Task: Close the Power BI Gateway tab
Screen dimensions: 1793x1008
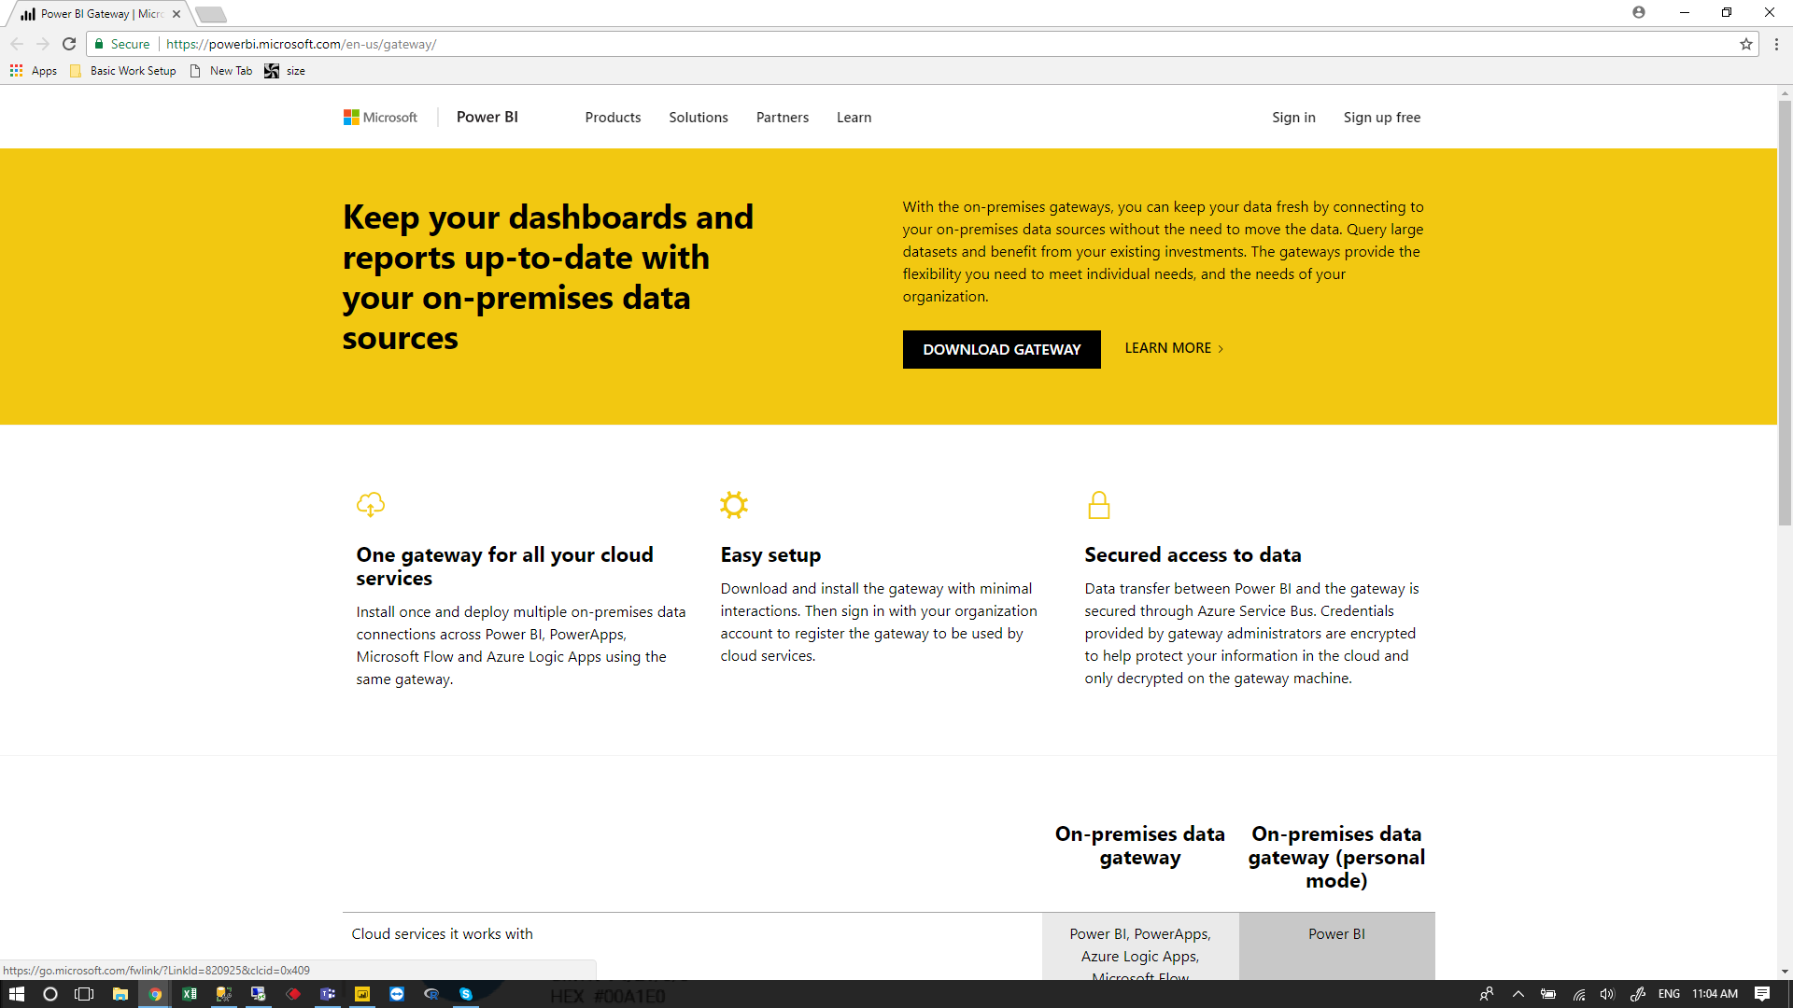Action: [x=176, y=14]
